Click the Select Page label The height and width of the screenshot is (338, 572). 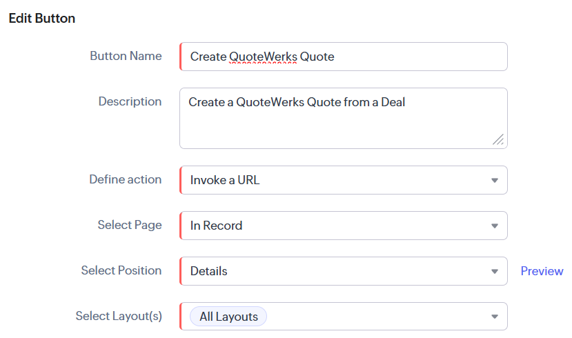130,225
